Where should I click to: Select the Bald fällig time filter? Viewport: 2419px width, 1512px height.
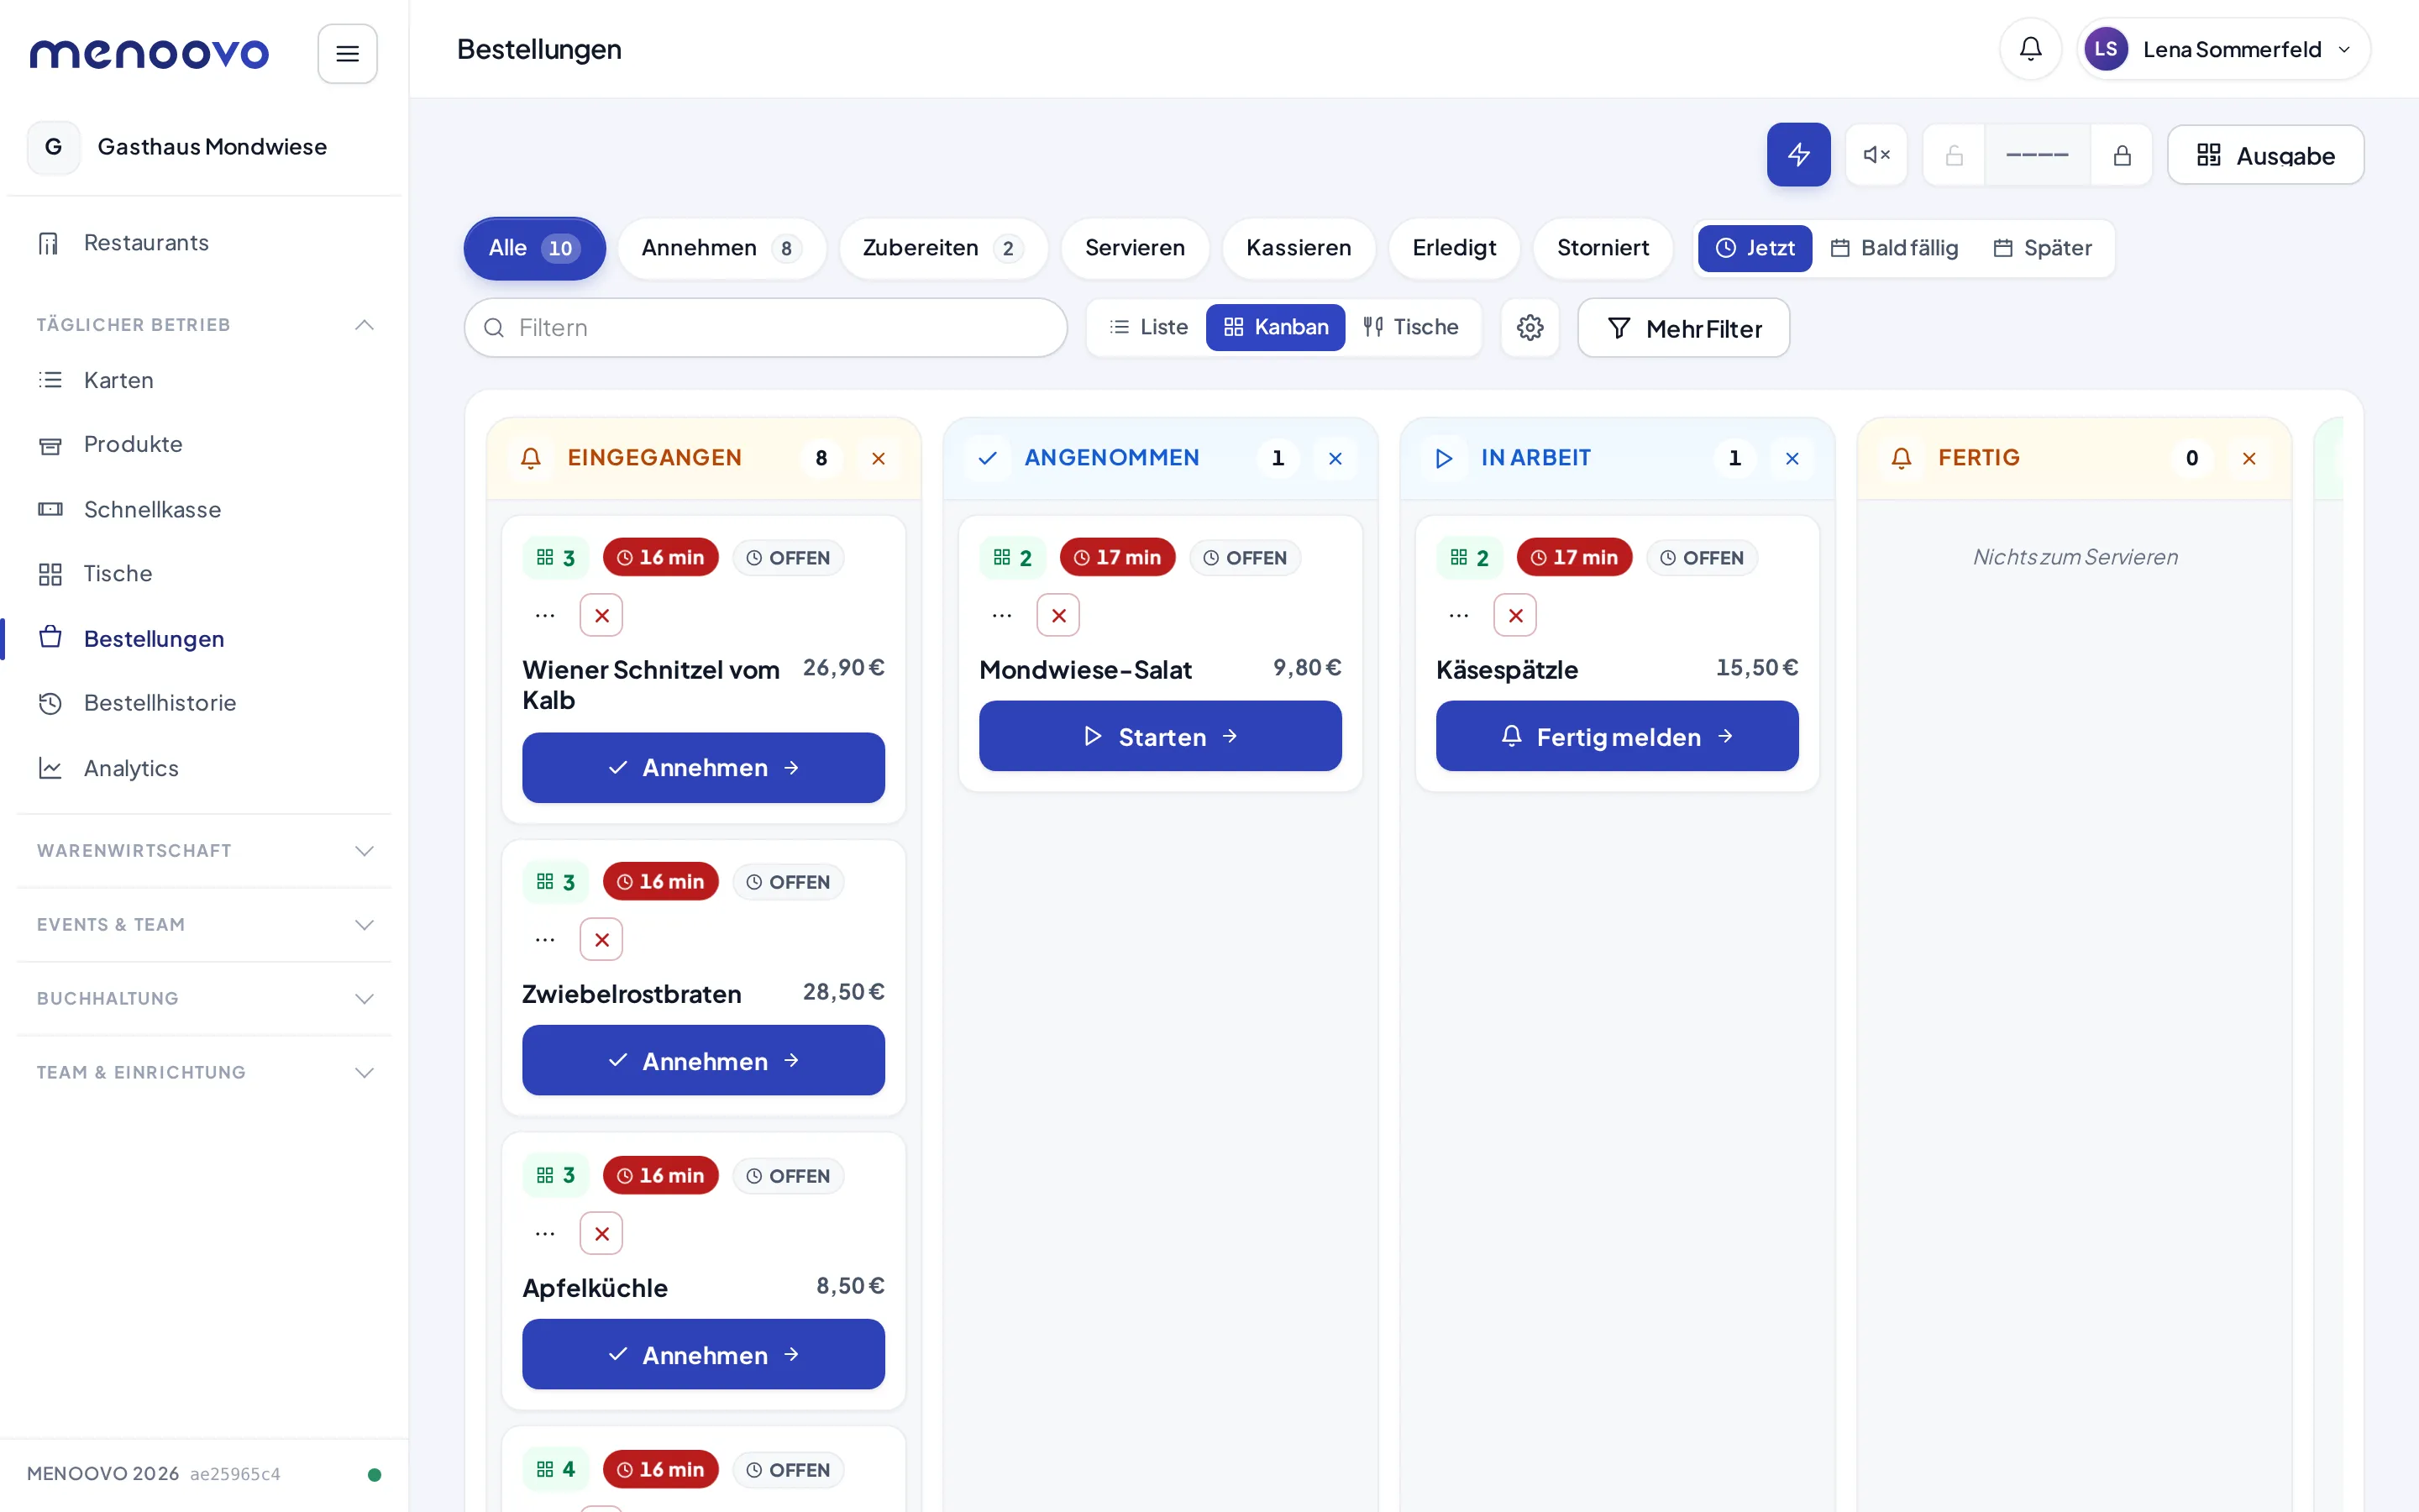(1893, 248)
